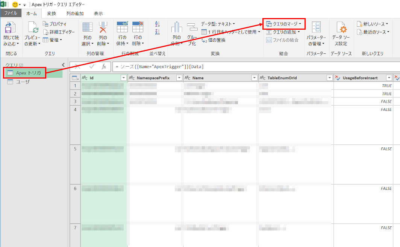Select row 4 via its row number
The height and width of the screenshot is (247, 400).
[x=75, y=125]
